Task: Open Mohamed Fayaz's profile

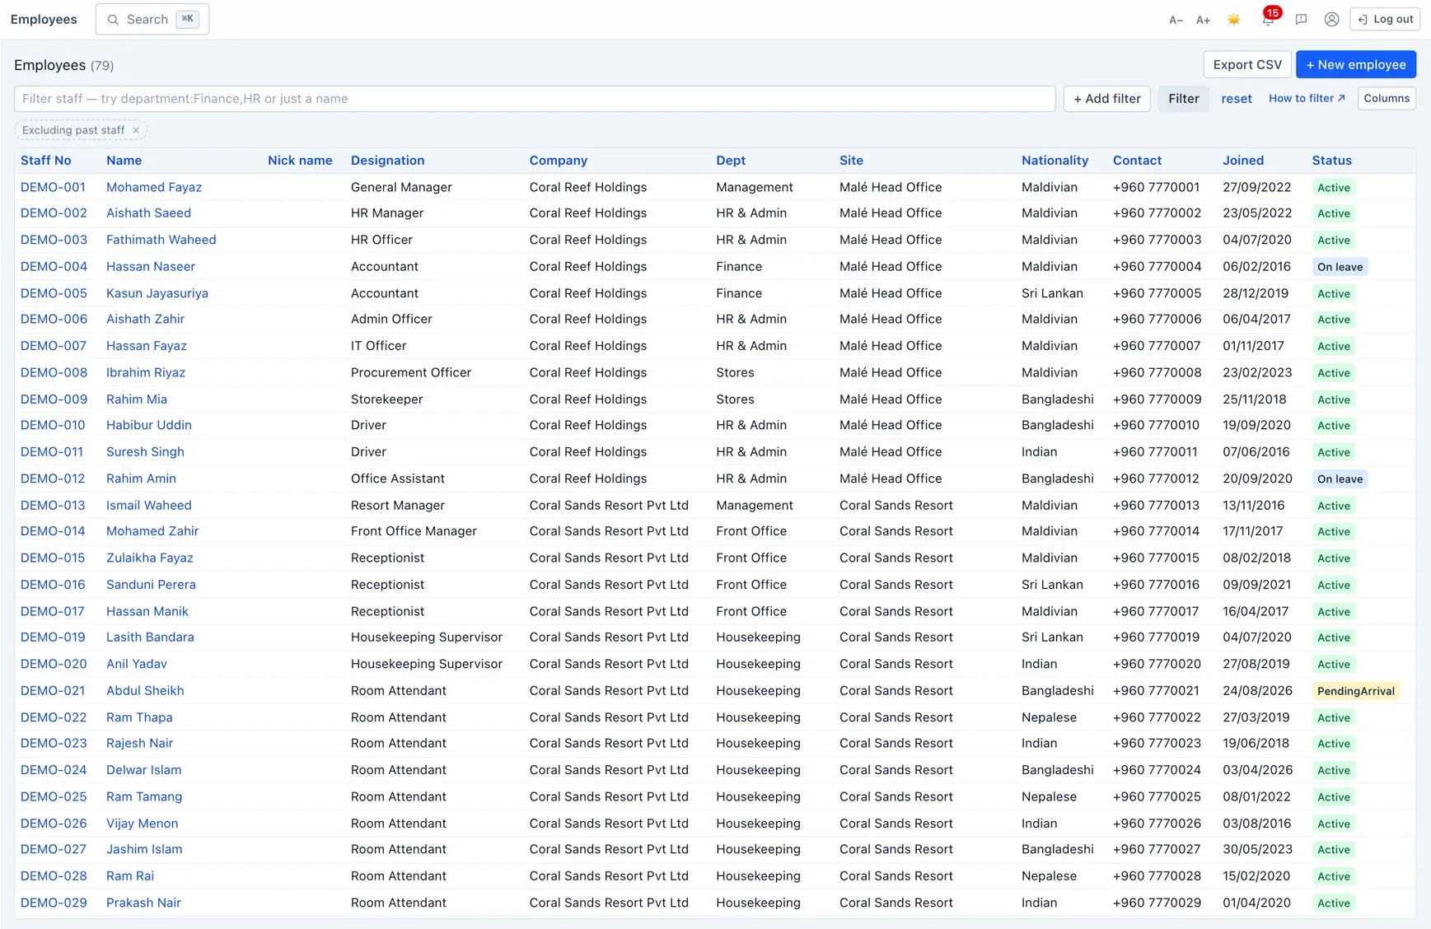Action: 154,187
